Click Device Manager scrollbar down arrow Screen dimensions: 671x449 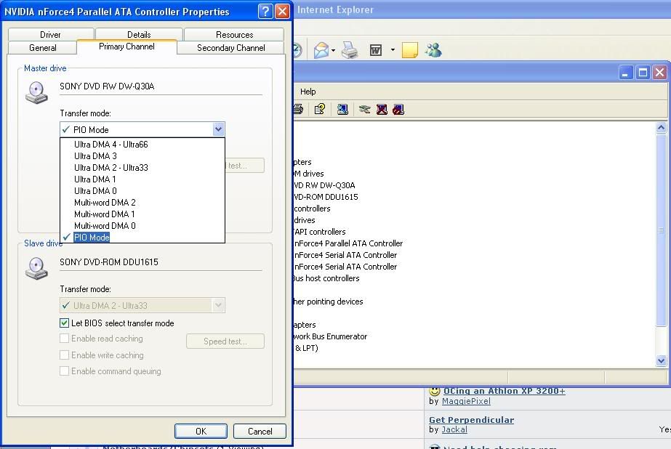point(661,360)
